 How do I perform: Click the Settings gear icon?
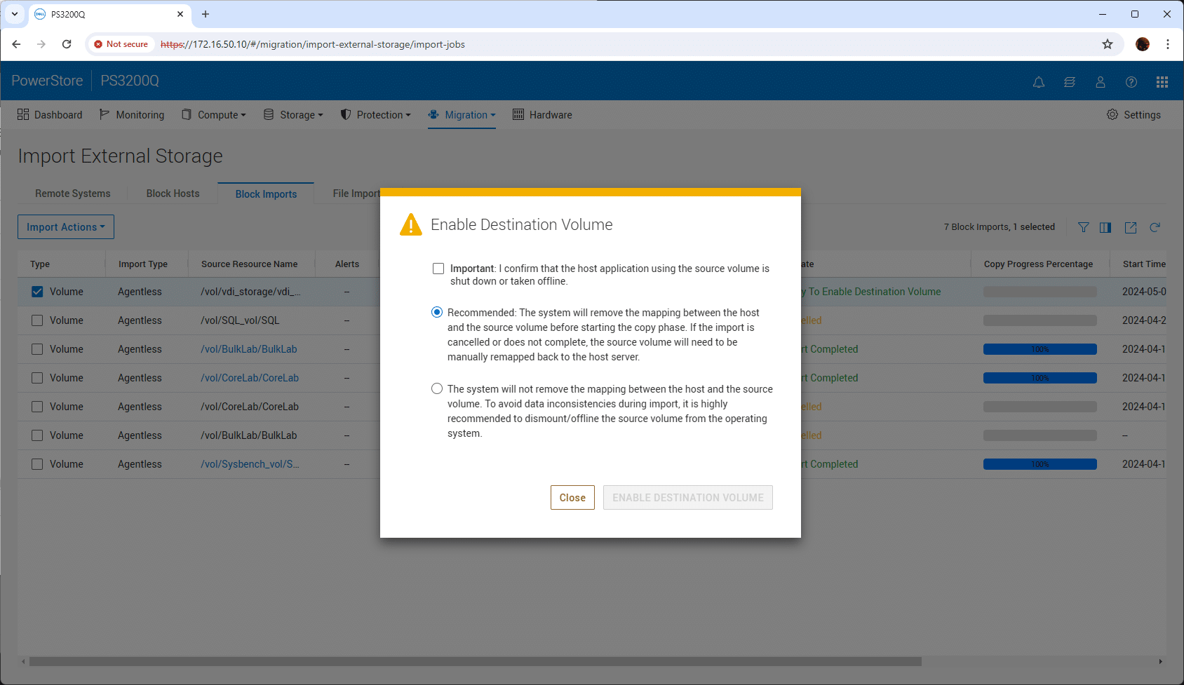click(x=1112, y=114)
